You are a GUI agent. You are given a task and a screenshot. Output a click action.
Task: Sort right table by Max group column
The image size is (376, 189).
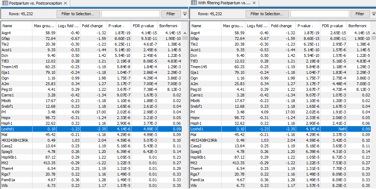coord(233,26)
